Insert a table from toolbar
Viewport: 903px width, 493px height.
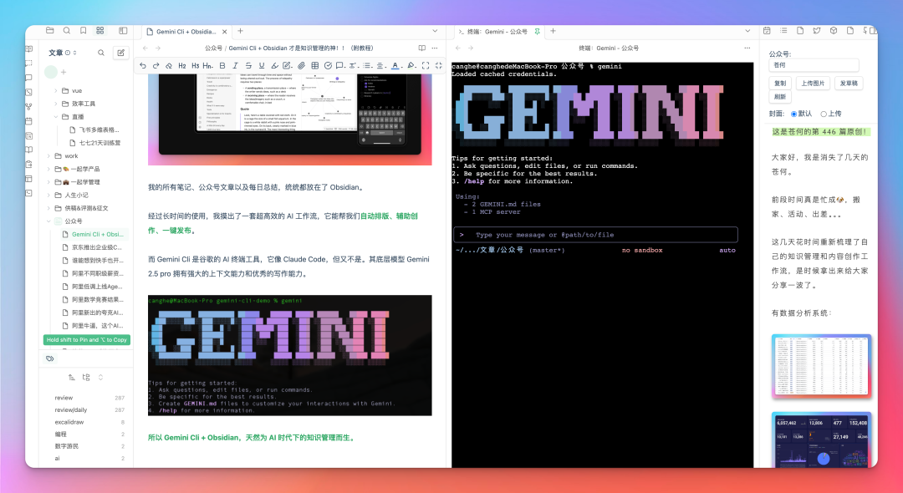(x=314, y=65)
